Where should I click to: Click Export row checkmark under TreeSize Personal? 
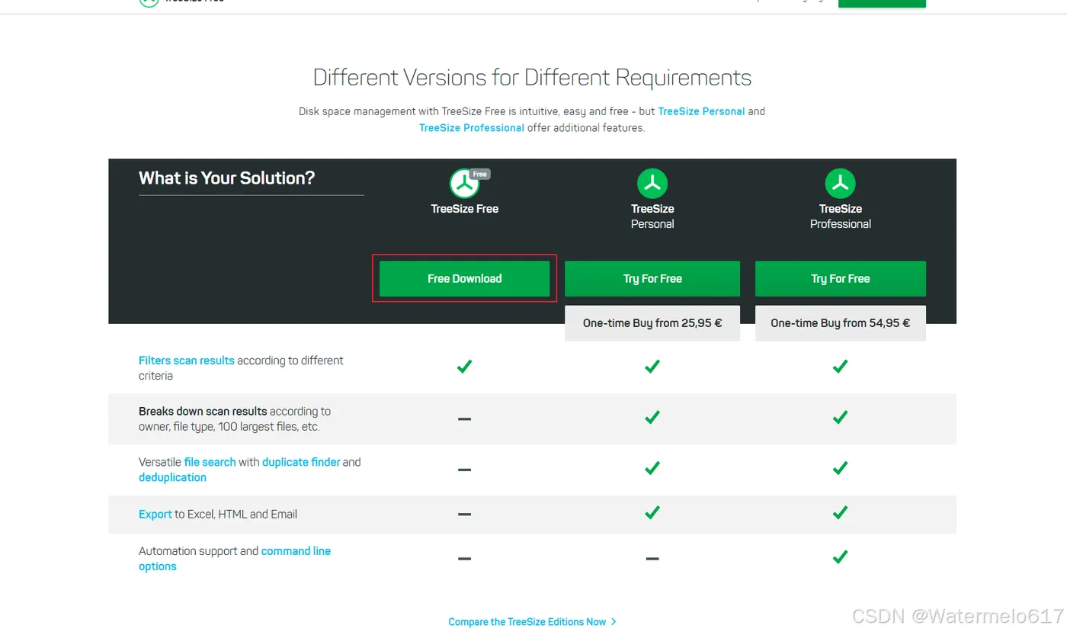point(652,513)
